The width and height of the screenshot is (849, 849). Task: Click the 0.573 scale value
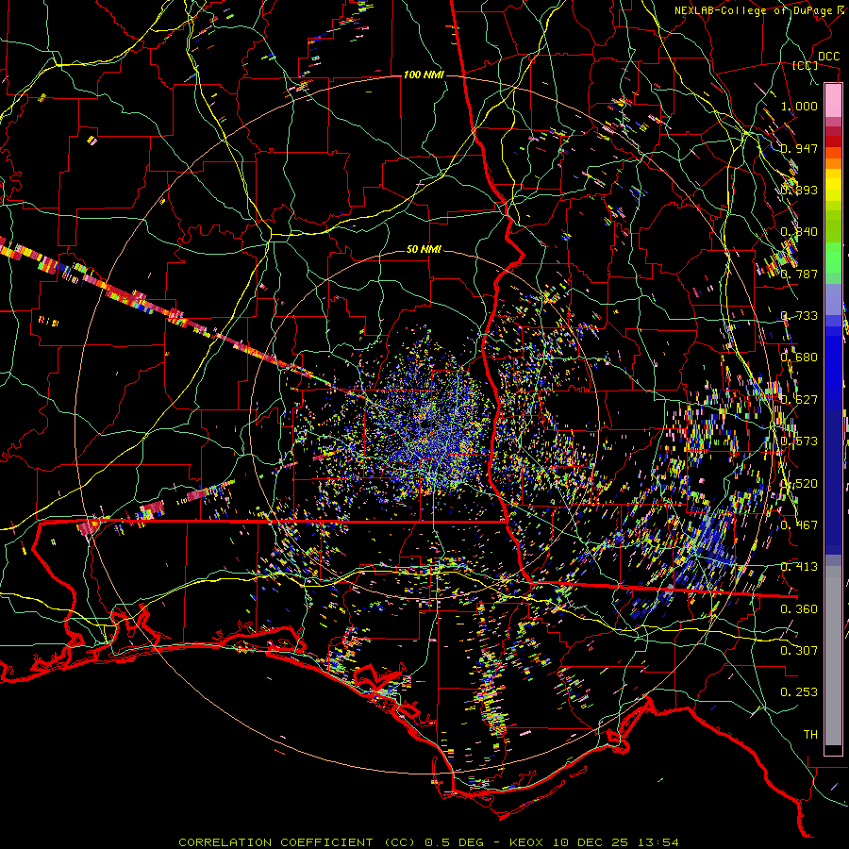(x=799, y=441)
